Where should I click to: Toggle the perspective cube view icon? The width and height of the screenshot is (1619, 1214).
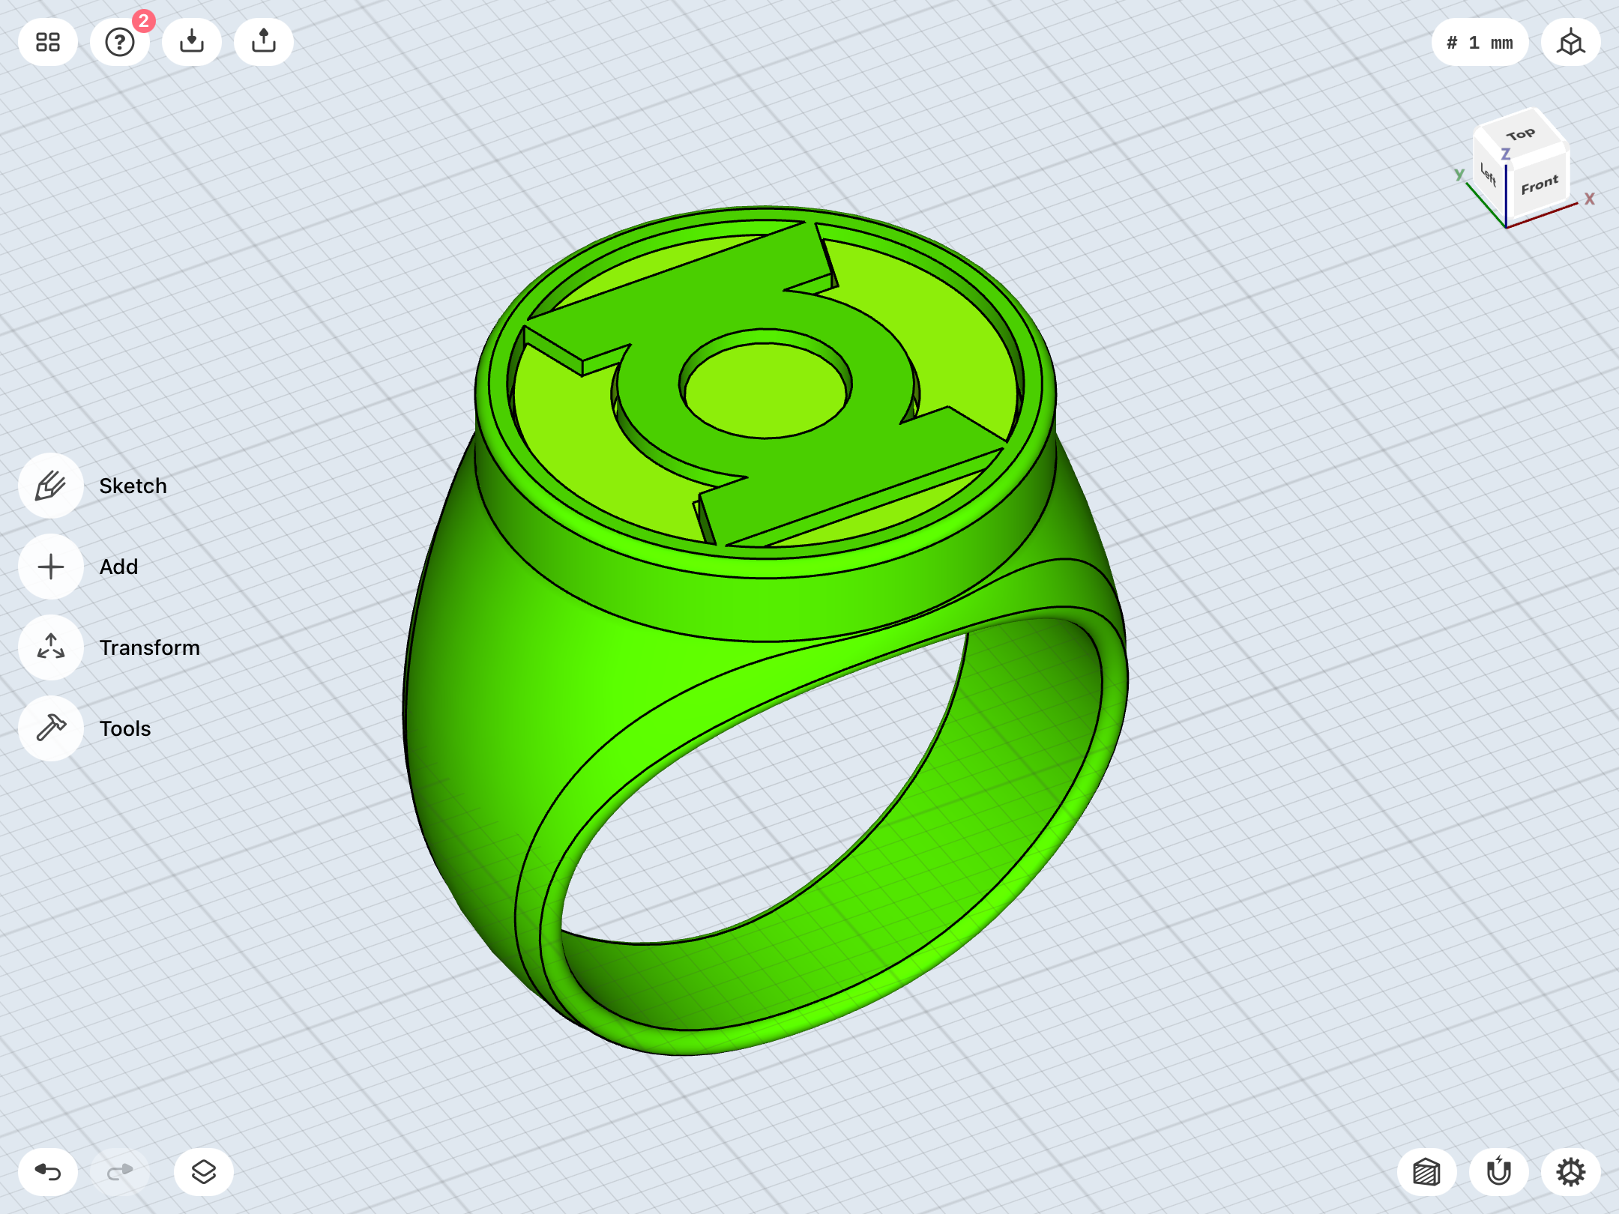click(x=1571, y=42)
